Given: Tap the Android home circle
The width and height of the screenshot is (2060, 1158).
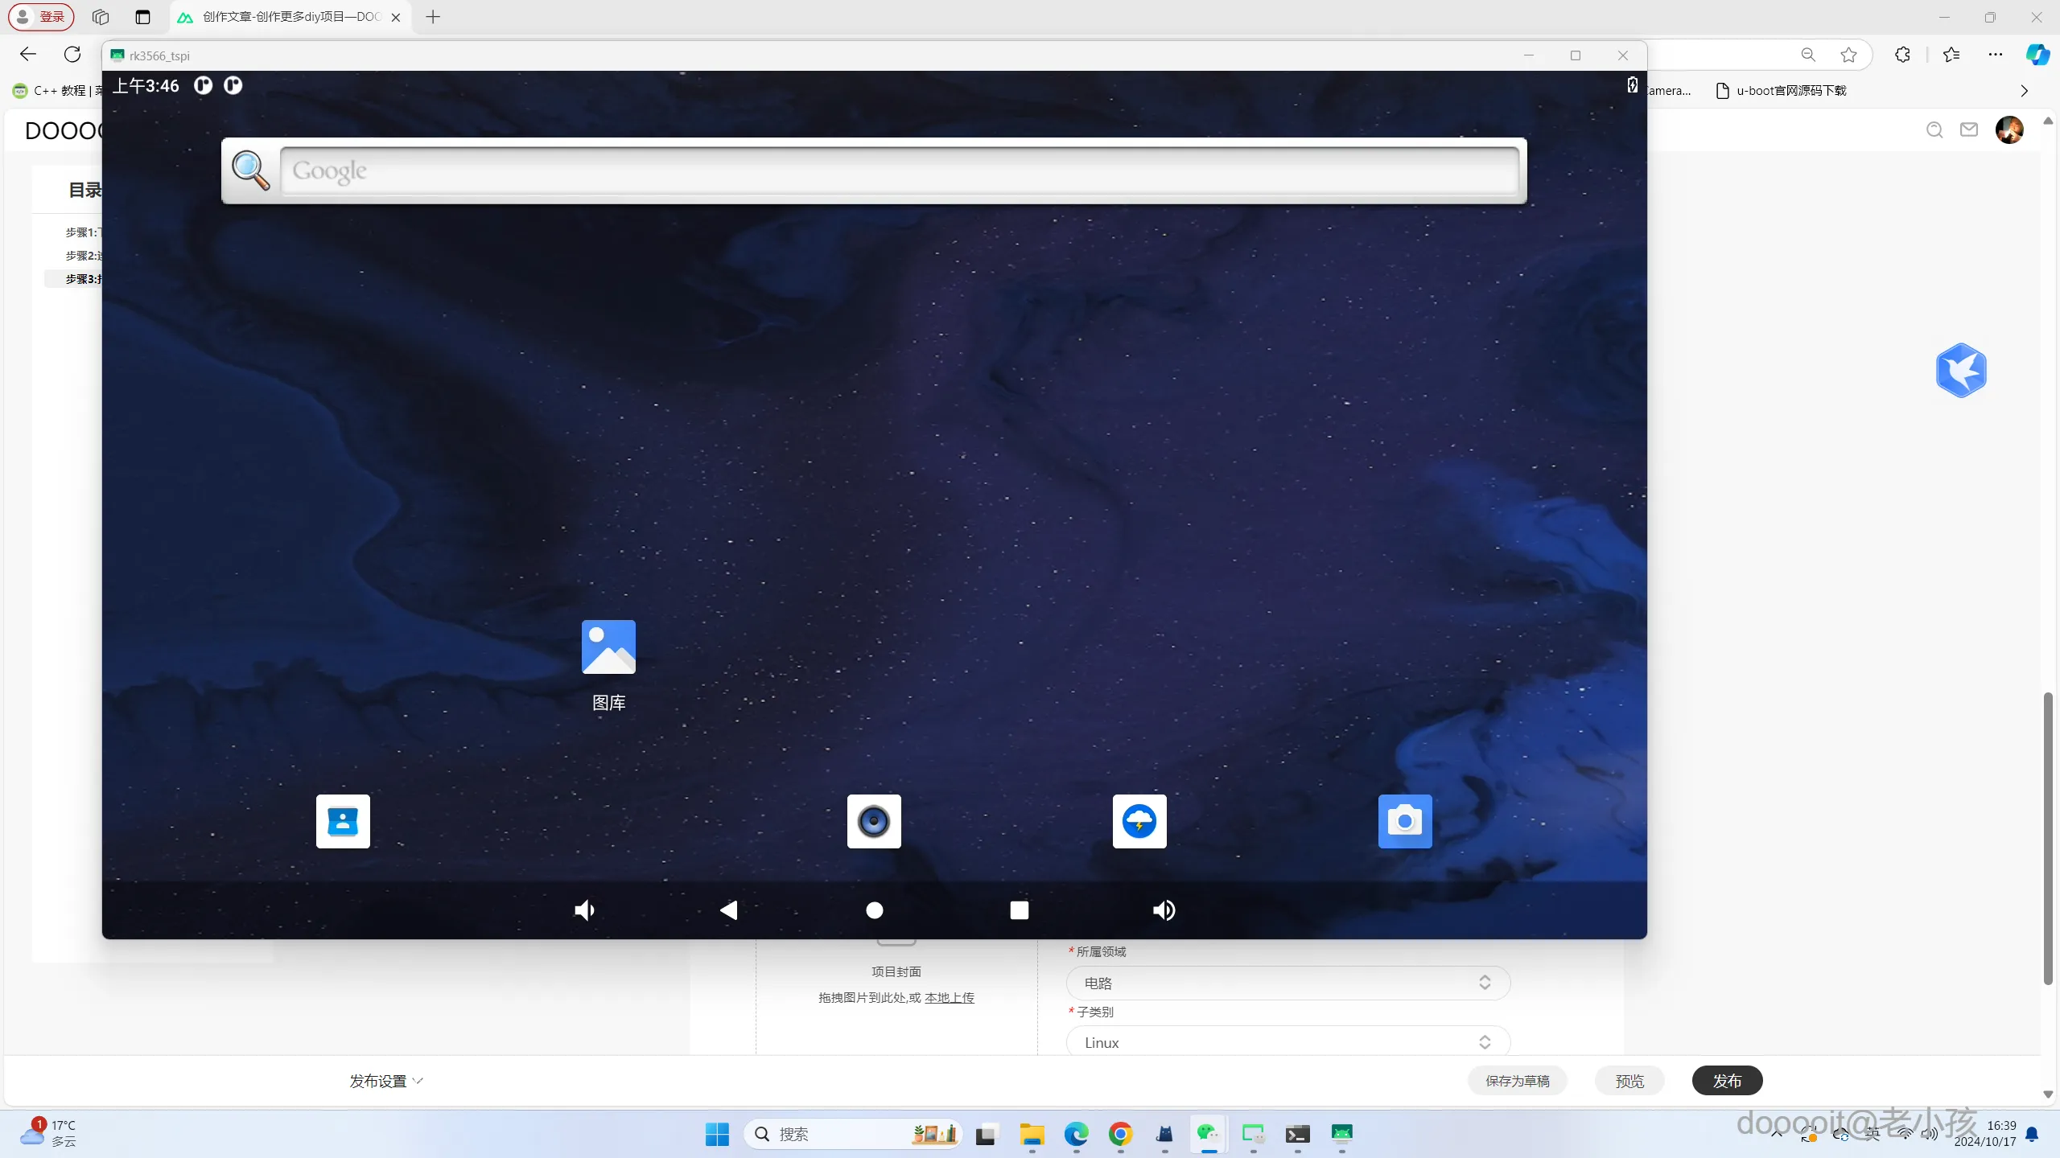Looking at the screenshot, I should click(875, 910).
